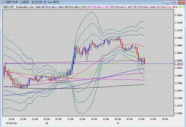Click the 1.3920 price axis label

179,106
